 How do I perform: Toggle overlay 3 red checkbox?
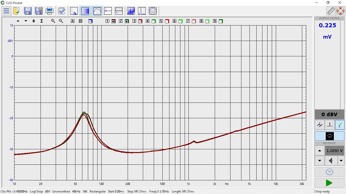point(140,21)
